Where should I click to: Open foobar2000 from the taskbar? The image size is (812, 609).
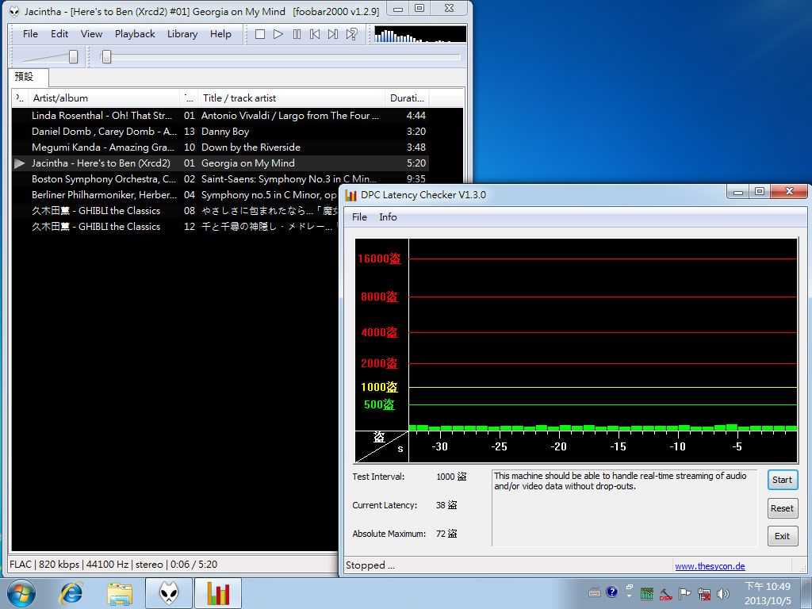point(168,593)
